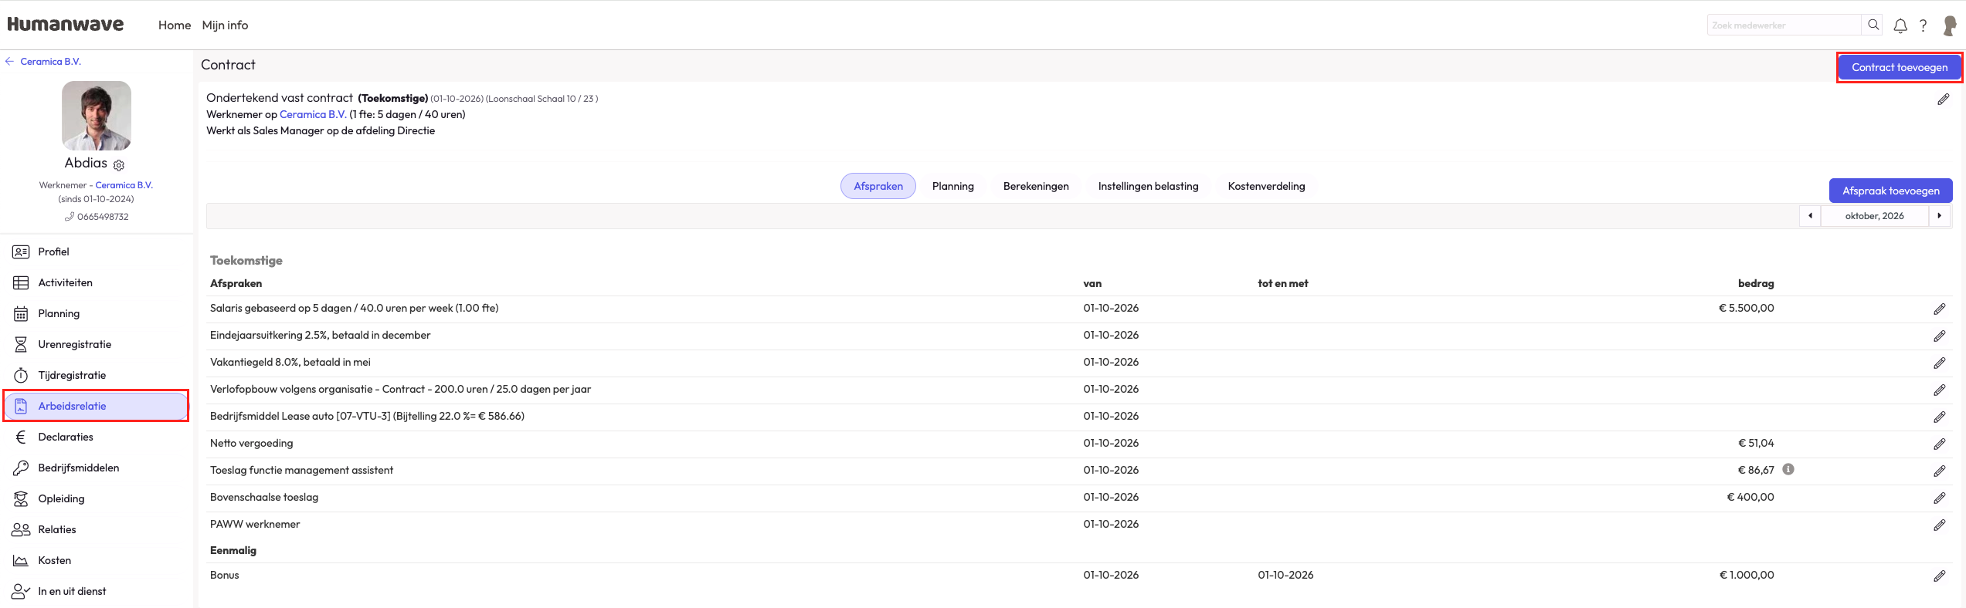Open Declaraties in the sidebar
1966x608 pixels.
(x=66, y=437)
